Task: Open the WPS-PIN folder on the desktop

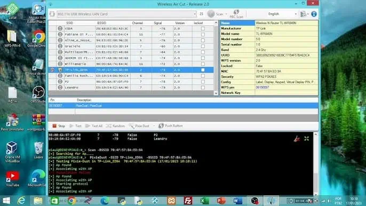Action: (12, 38)
